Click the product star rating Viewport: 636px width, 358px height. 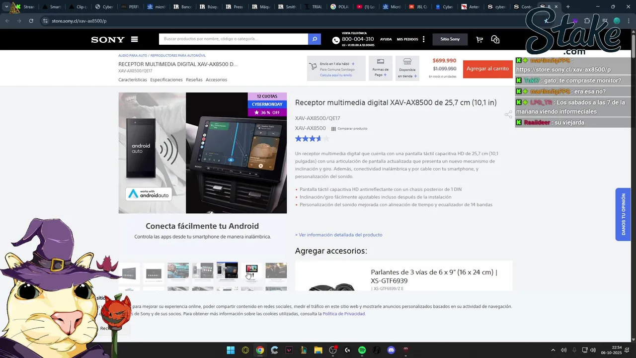tap(312, 139)
